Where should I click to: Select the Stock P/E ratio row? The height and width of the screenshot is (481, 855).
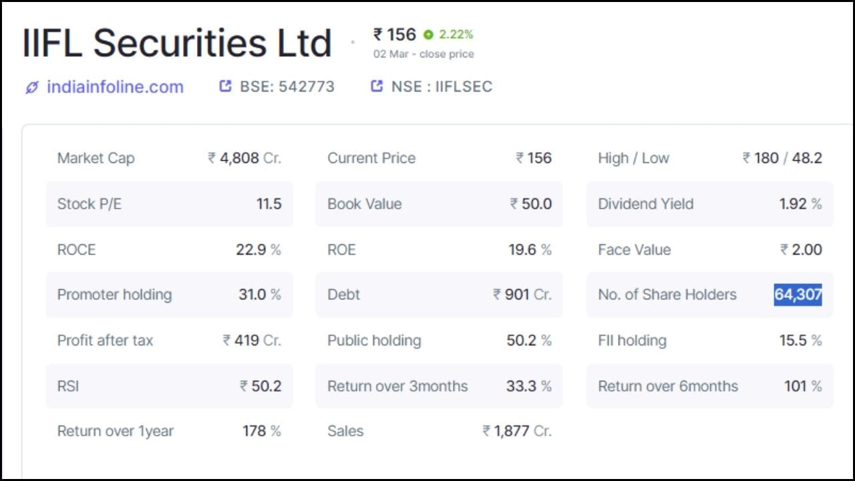[169, 204]
